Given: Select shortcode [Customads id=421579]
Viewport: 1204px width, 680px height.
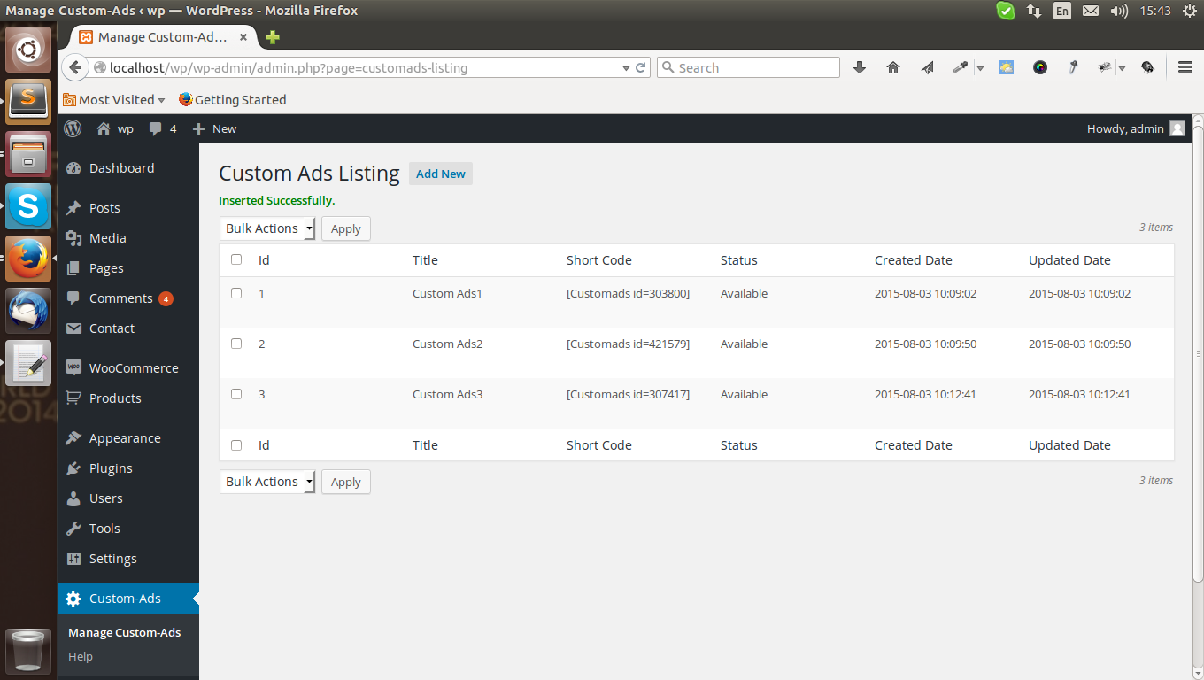Looking at the screenshot, I should click(628, 344).
